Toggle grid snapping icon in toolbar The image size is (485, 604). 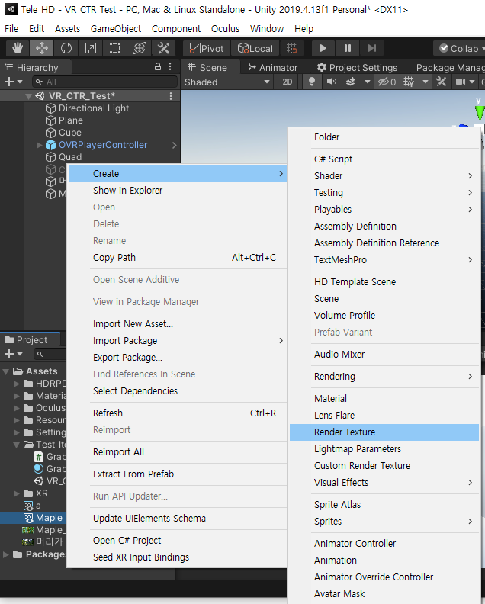pyautogui.click(x=292, y=48)
